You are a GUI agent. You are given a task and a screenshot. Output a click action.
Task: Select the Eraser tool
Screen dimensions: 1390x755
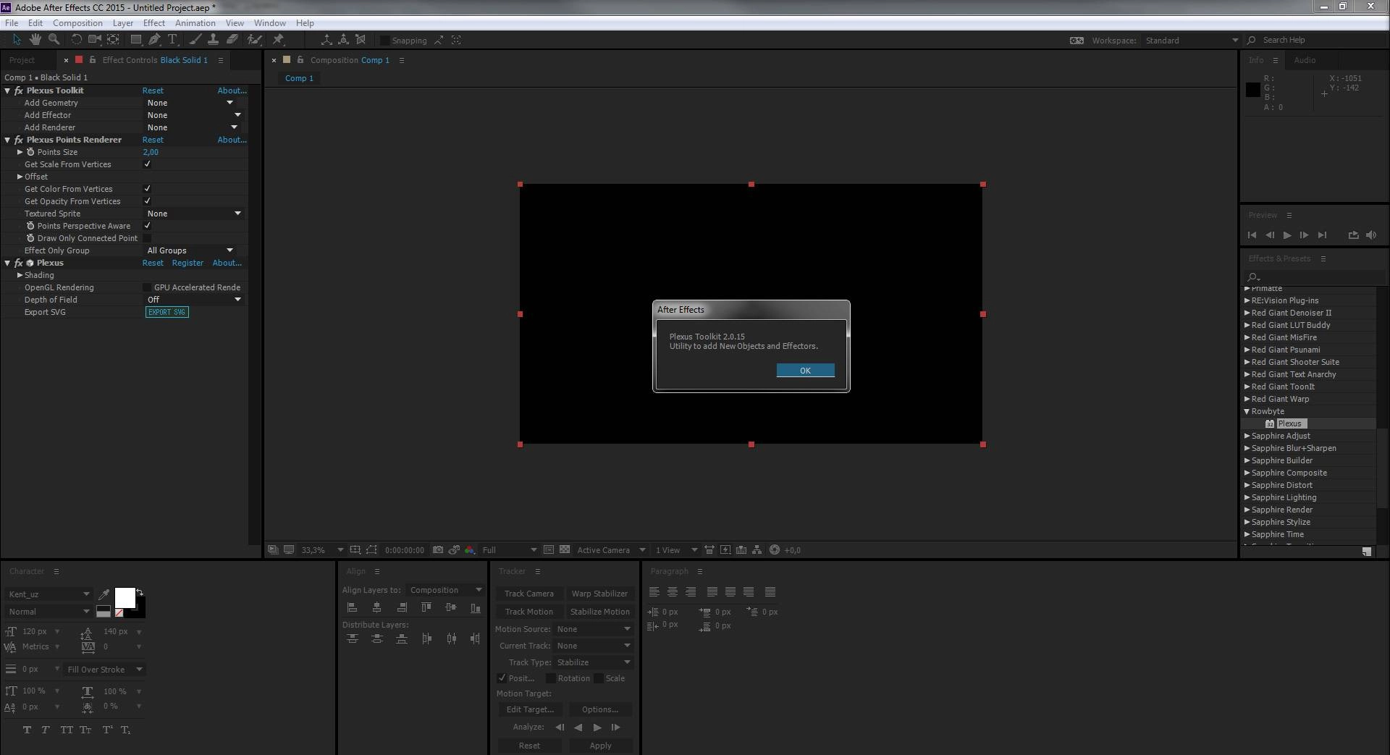(x=232, y=40)
